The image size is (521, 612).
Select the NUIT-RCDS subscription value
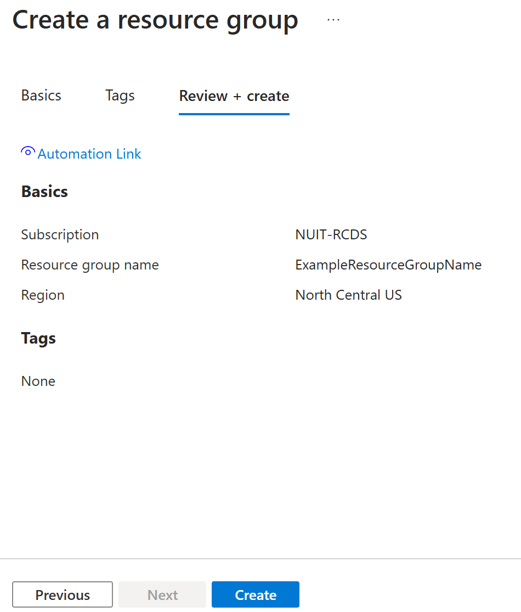(x=331, y=235)
